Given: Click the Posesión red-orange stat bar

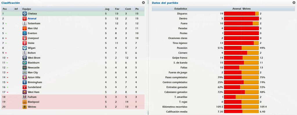Looking at the screenshot, I should point(241,48).
